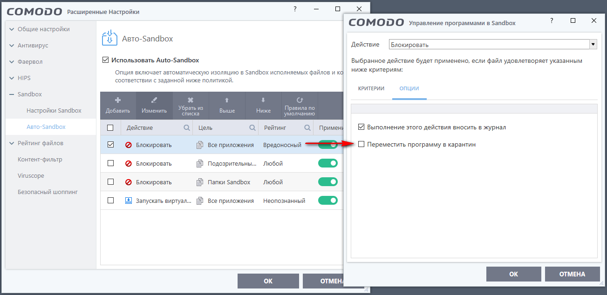
Task: Move rule up with Выше arrow icon
Action: [227, 100]
